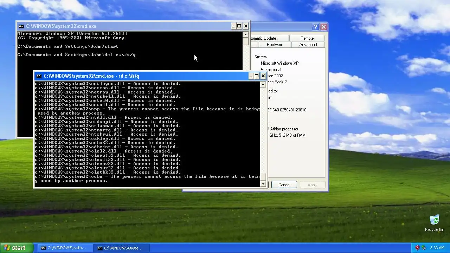Switch to the Hardware tab

(x=275, y=45)
